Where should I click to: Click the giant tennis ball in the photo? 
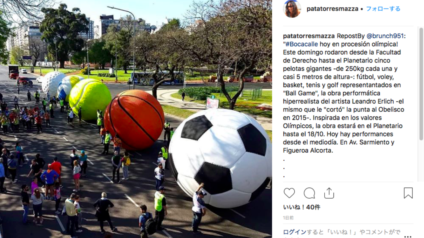[90, 99]
